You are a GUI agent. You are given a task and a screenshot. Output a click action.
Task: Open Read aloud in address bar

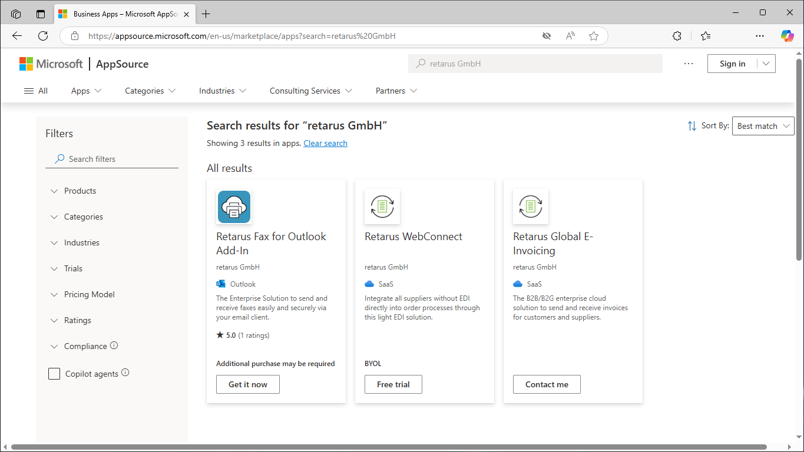point(570,36)
